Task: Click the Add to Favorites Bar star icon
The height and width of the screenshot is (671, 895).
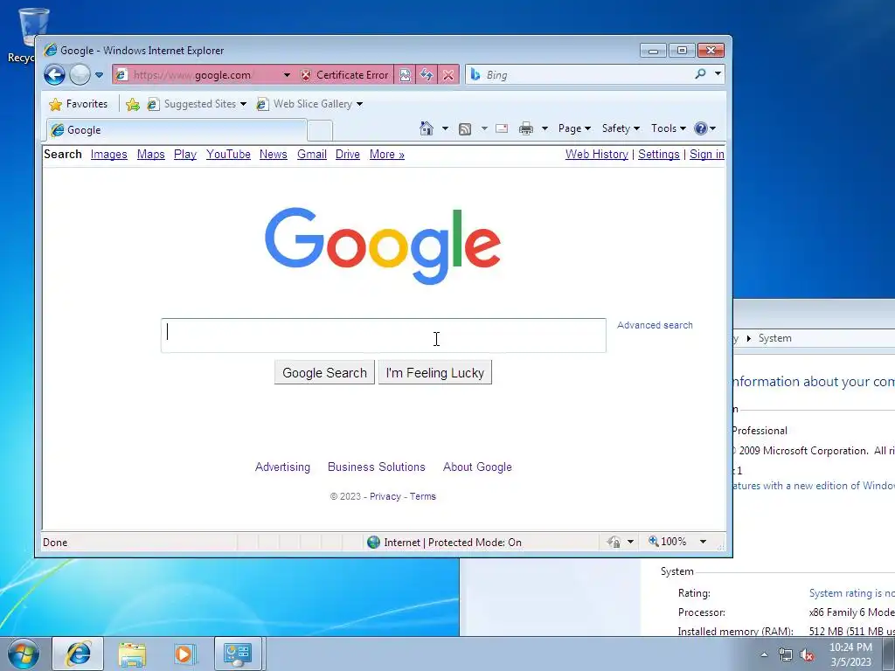Action: [133, 104]
